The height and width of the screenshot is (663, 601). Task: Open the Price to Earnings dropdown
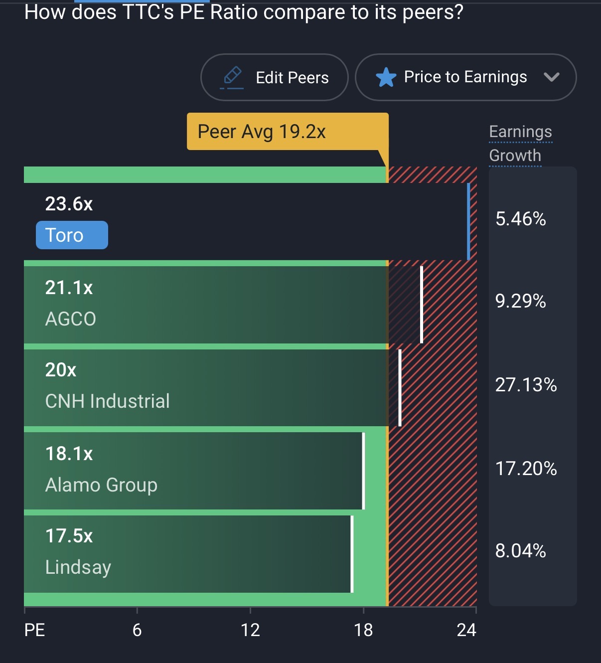[465, 77]
